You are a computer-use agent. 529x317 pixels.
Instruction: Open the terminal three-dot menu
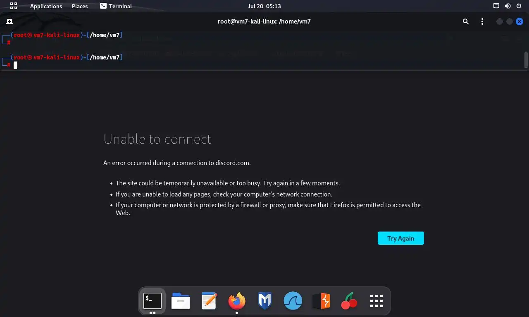point(482,21)
